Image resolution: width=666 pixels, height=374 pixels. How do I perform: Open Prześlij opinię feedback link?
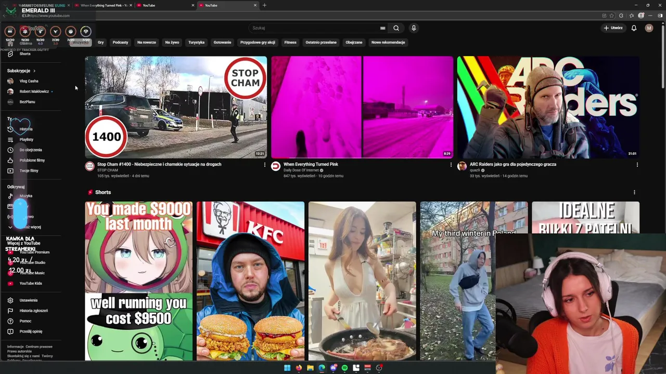[32, 331]
